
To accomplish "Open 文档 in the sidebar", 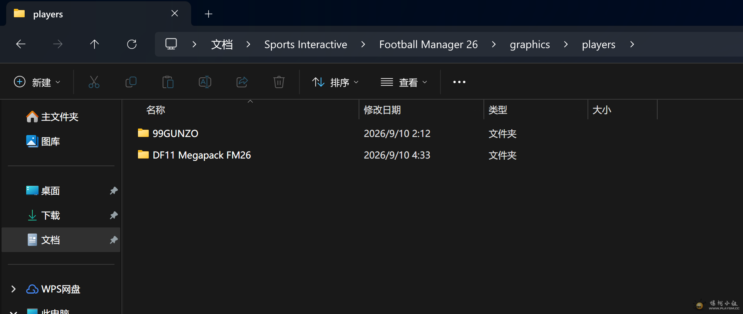I will pos(61,240).
